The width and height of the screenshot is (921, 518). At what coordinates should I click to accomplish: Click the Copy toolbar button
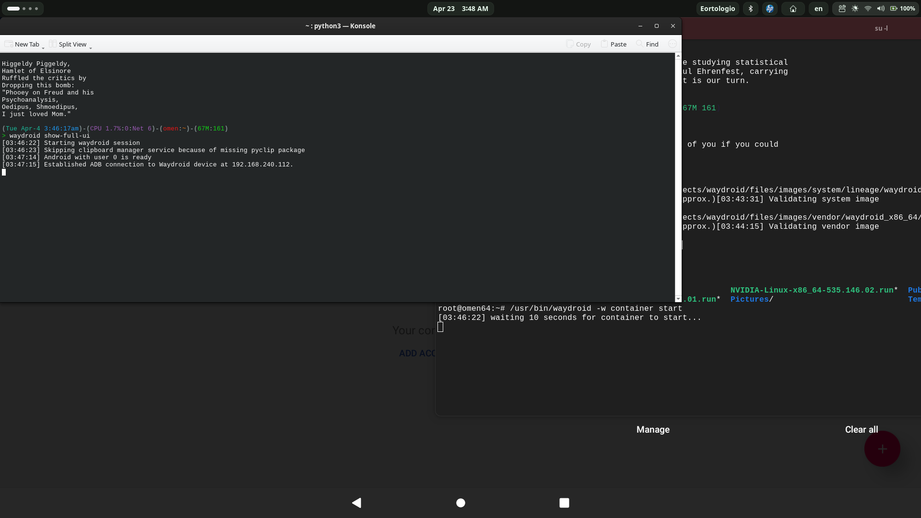tap(578, 44)
